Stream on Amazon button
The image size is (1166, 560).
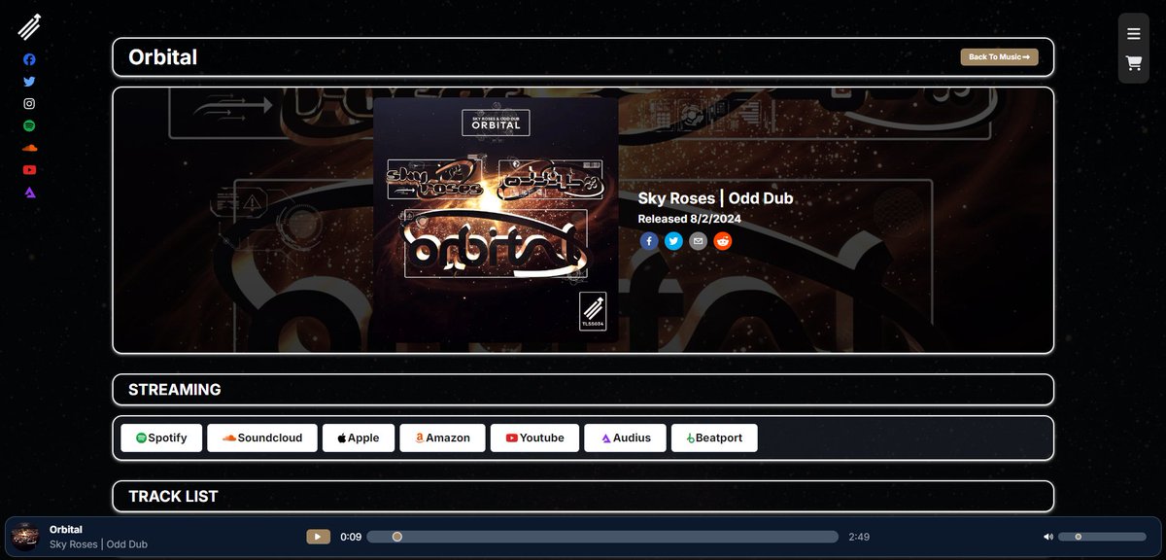click(442, 438)
